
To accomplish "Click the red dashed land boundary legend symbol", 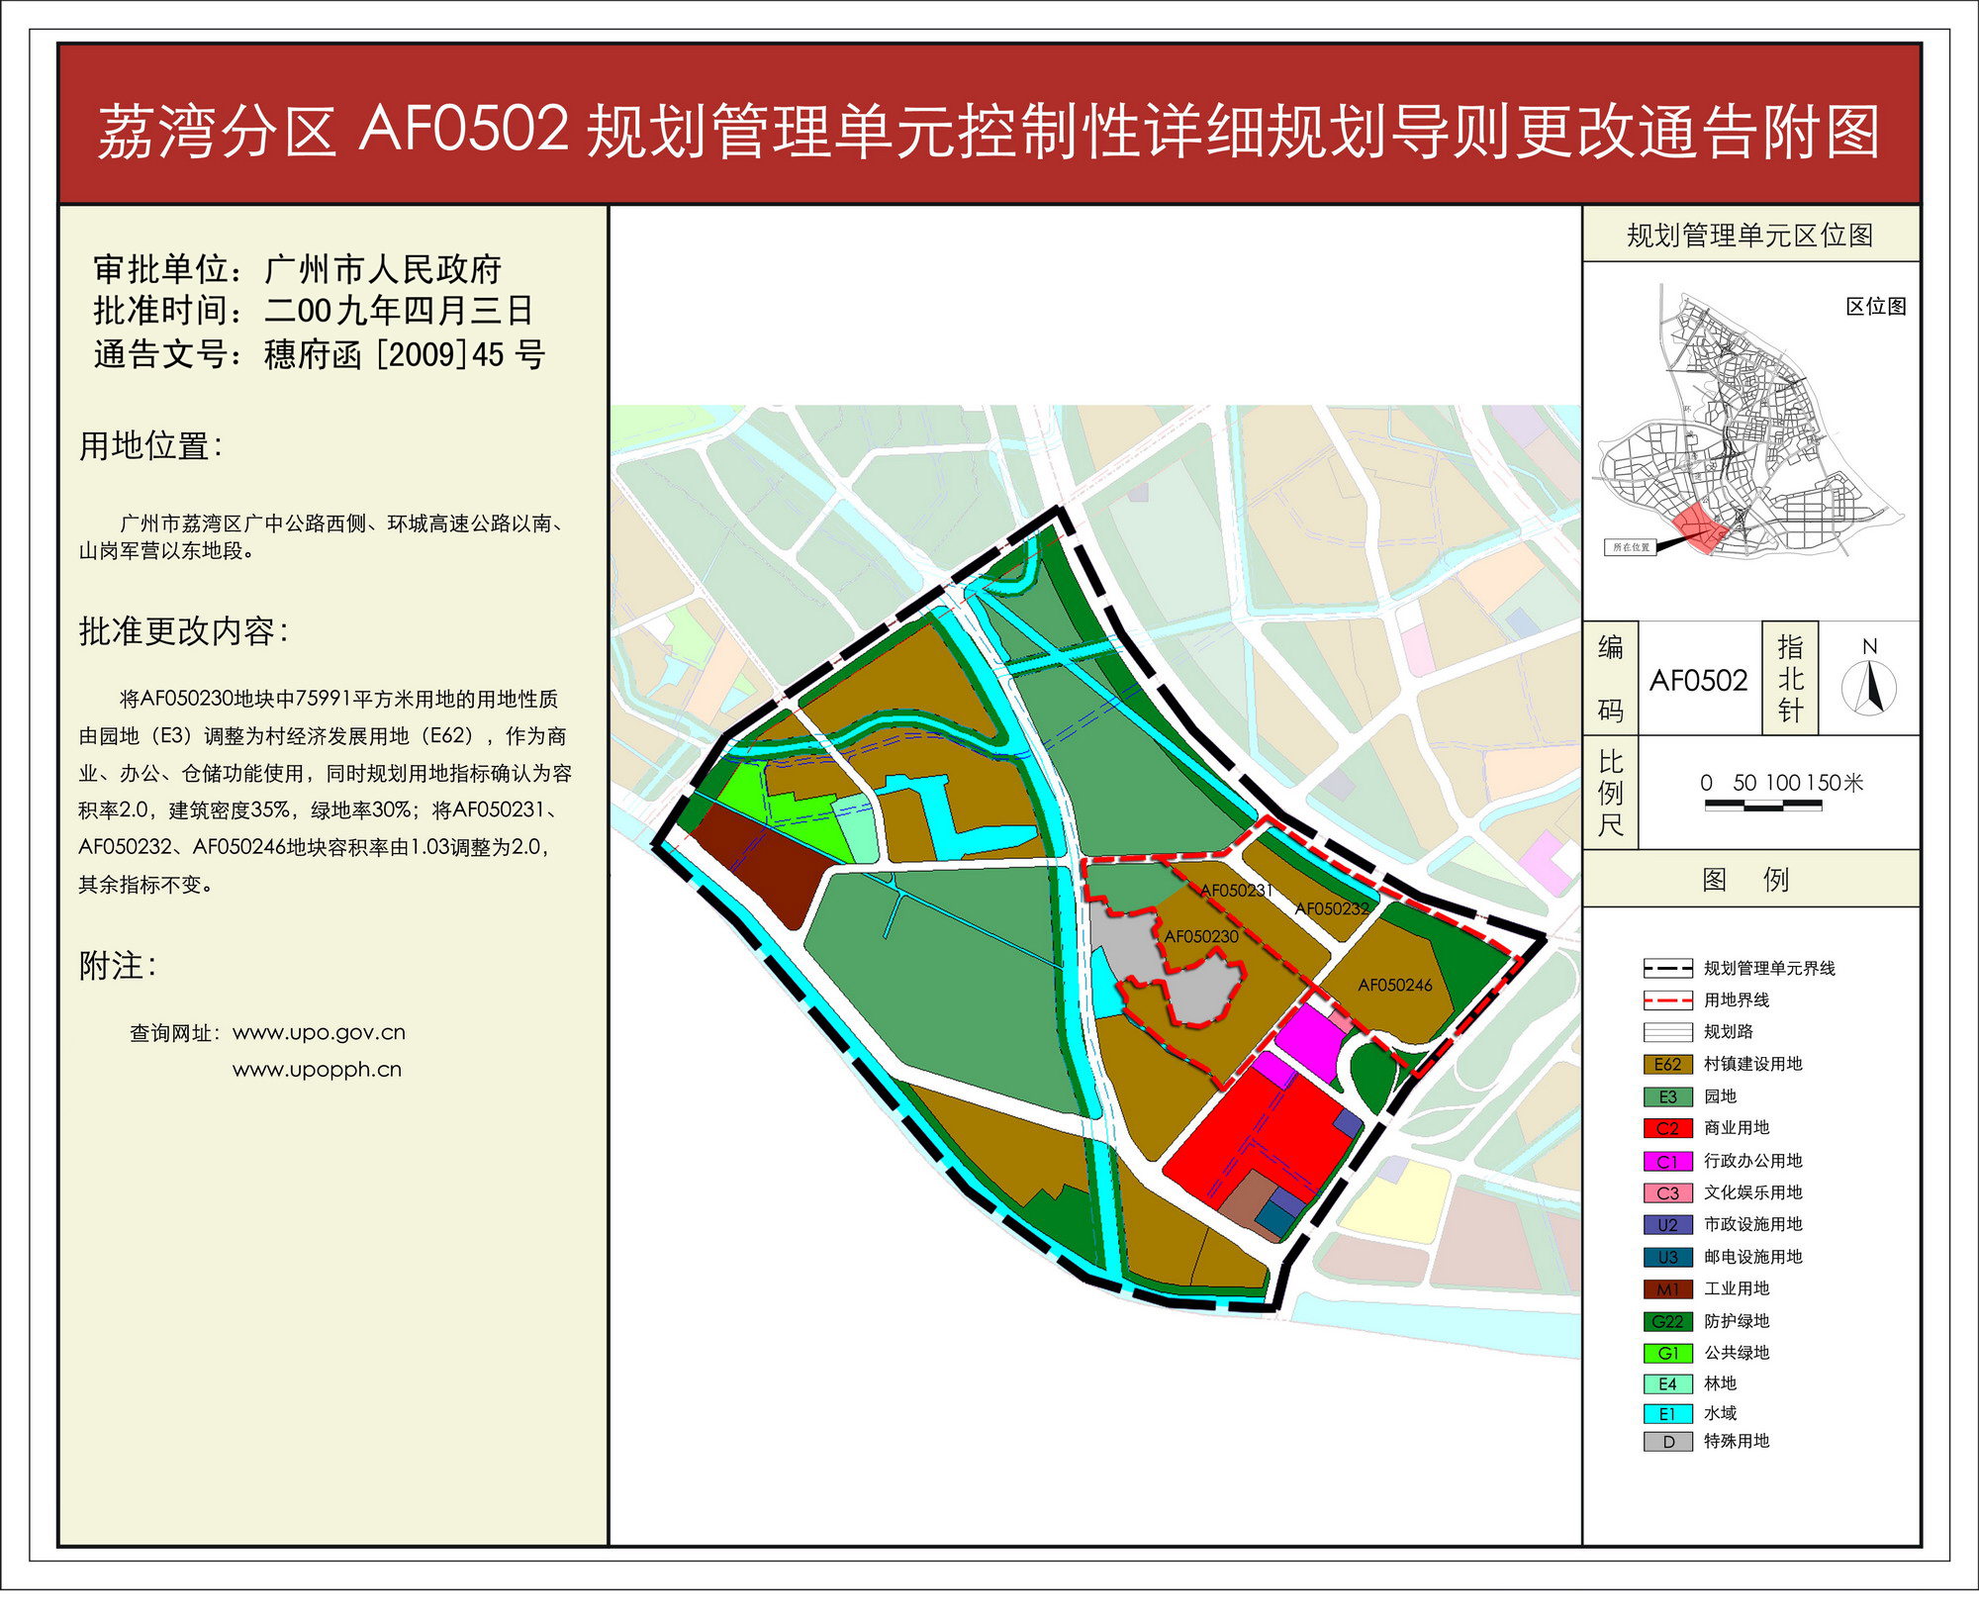I will [1667, 1000].
